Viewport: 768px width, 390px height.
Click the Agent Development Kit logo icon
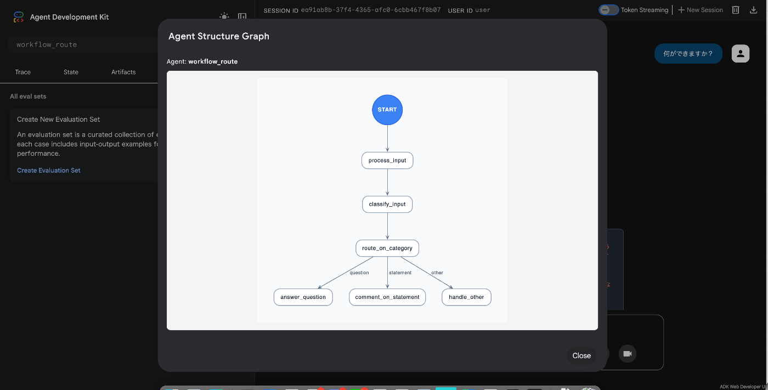pos(19,17)
